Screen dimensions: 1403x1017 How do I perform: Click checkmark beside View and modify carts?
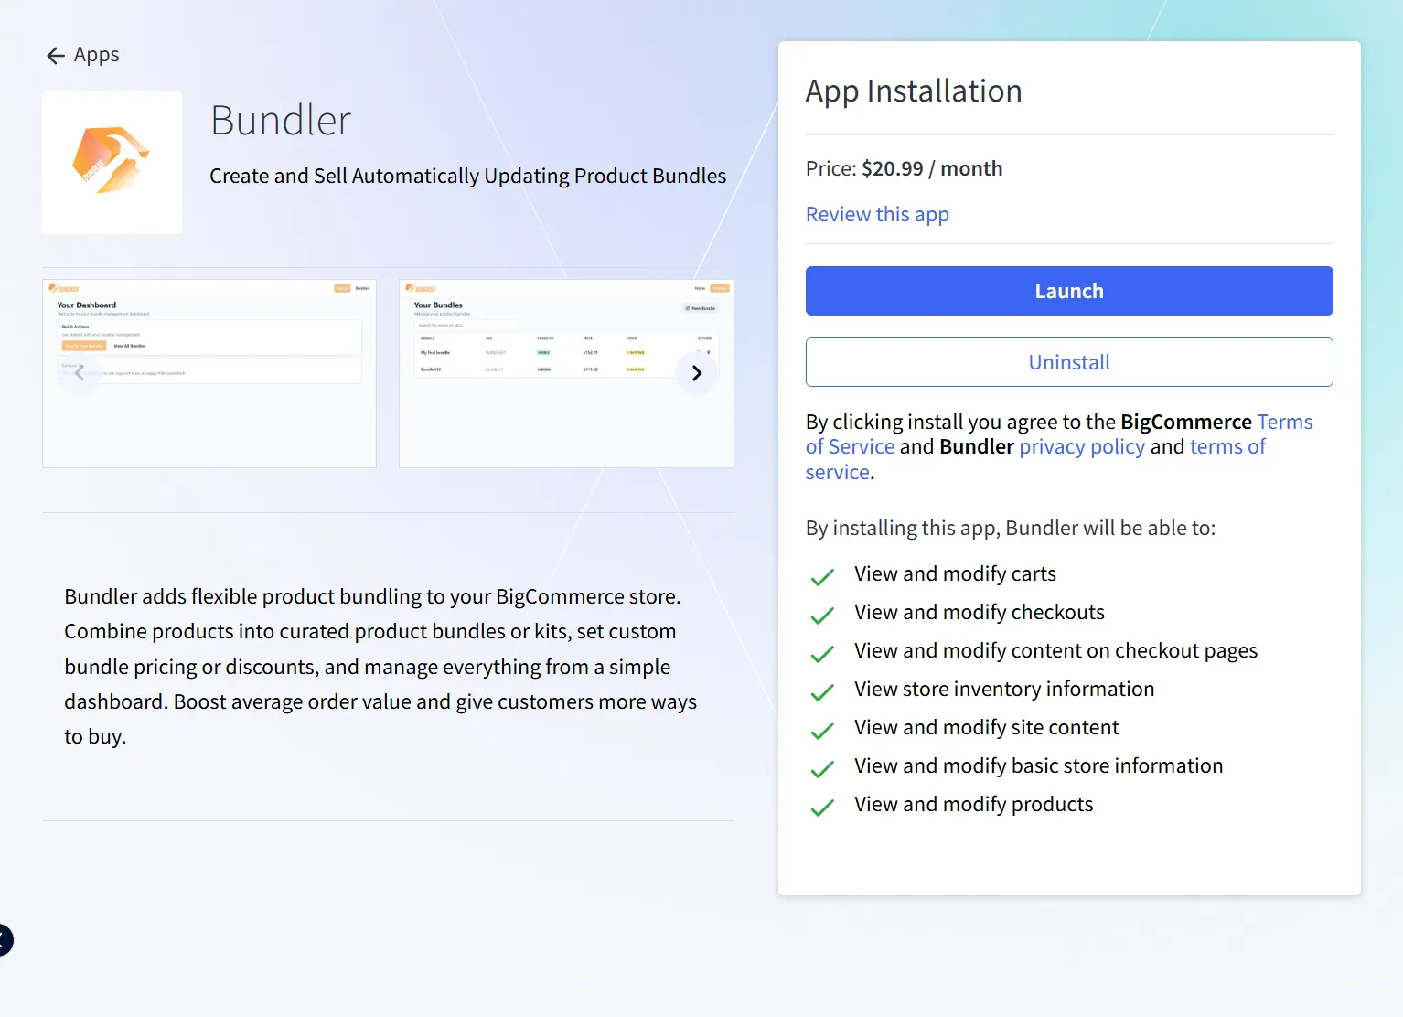click(x=822, y=577)
